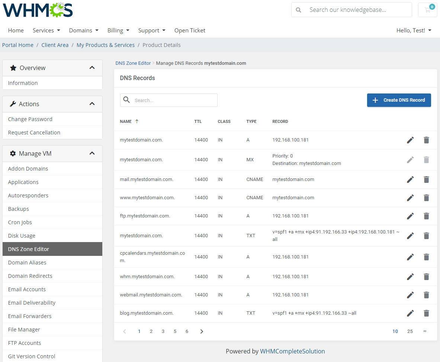Open the Request Cancellation link
Screen dimensions: 440x362
[34, 132]
